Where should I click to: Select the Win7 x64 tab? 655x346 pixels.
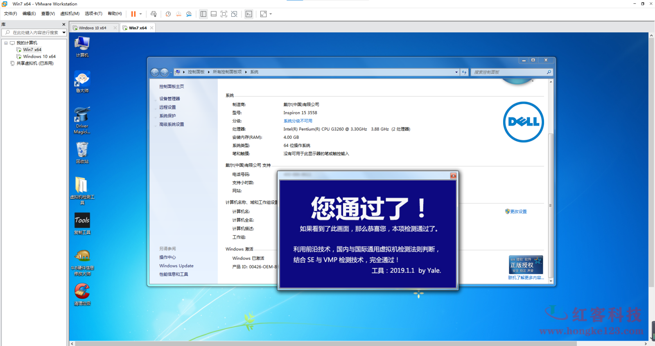pyautogui.click(x=138, y=28)
